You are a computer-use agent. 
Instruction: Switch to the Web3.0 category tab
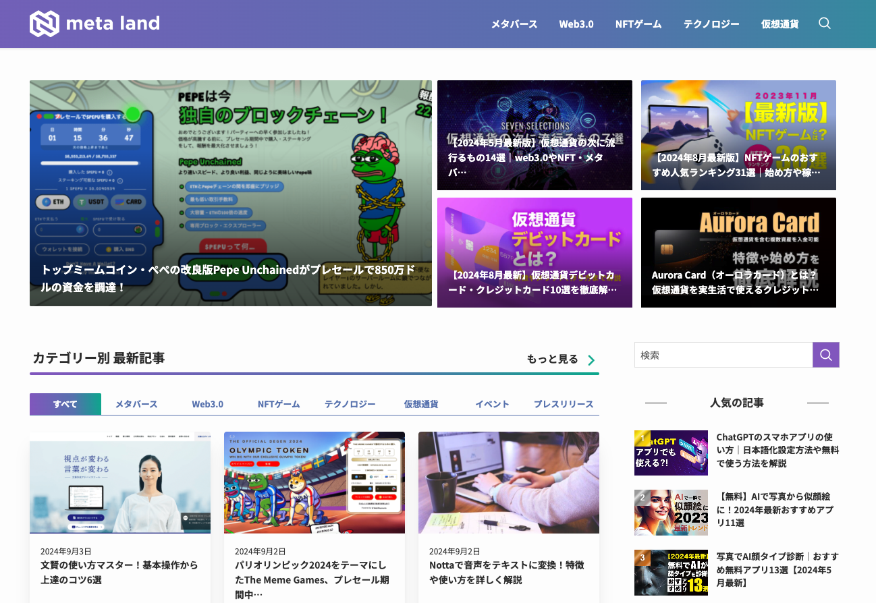[207, 403]
